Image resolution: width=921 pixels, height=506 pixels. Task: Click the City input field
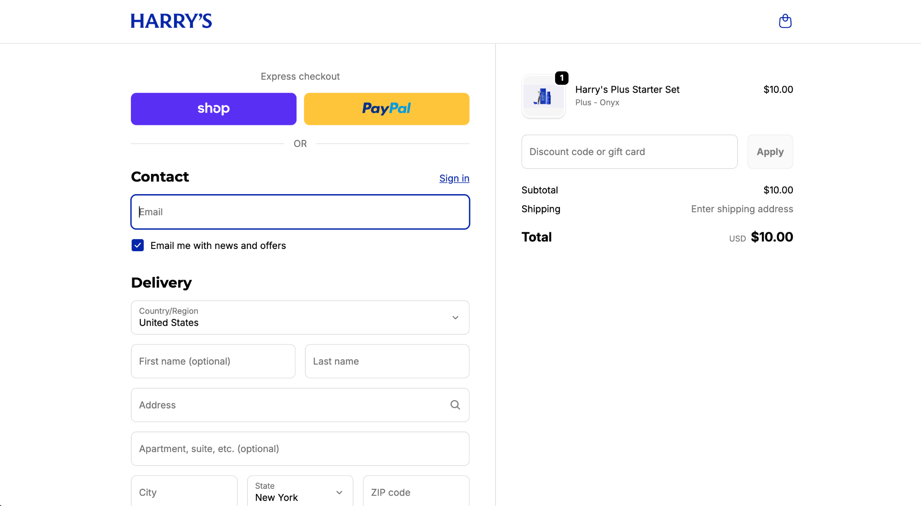tap(184, 492)
